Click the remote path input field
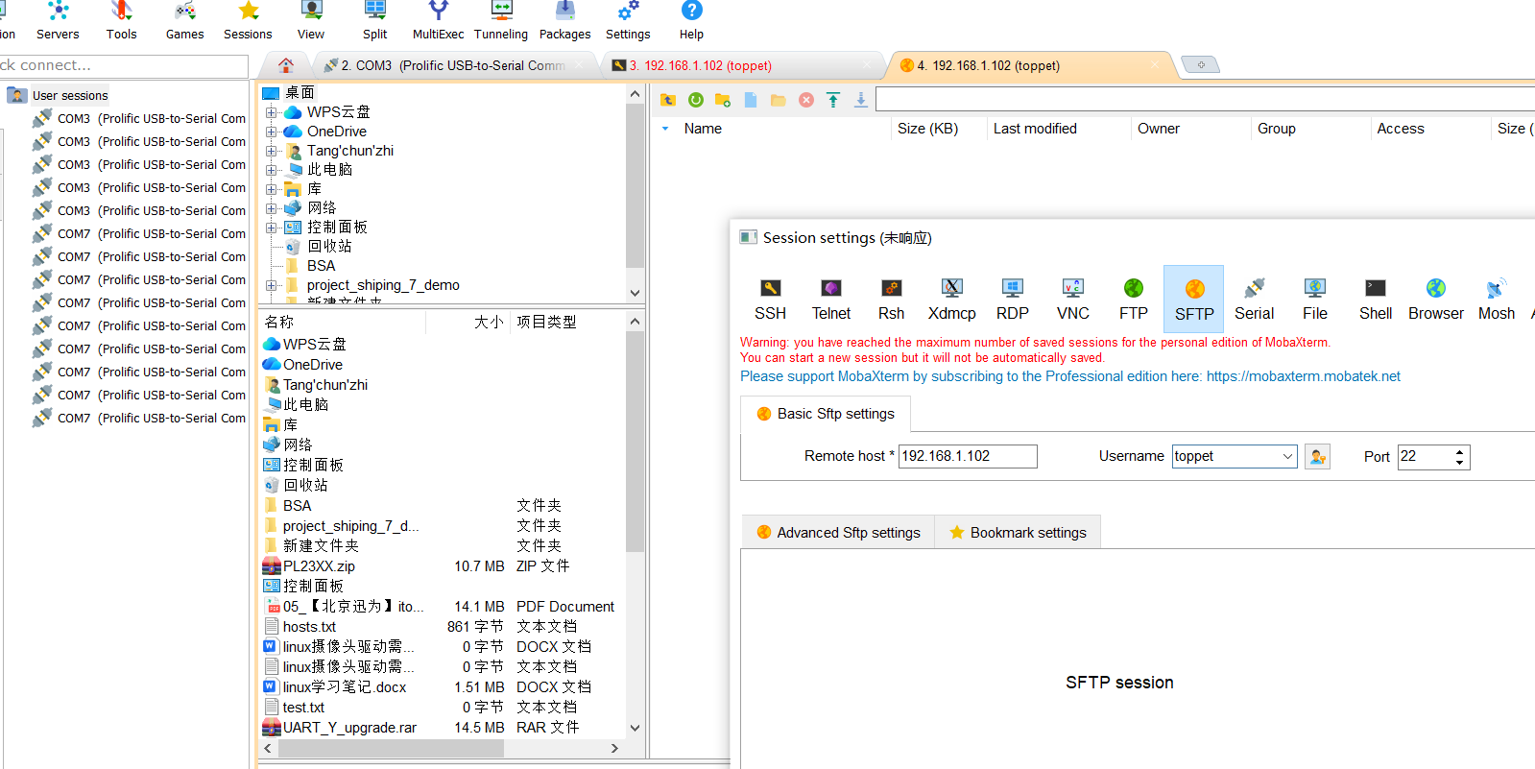1535x769 pixels. [1205, 100]
